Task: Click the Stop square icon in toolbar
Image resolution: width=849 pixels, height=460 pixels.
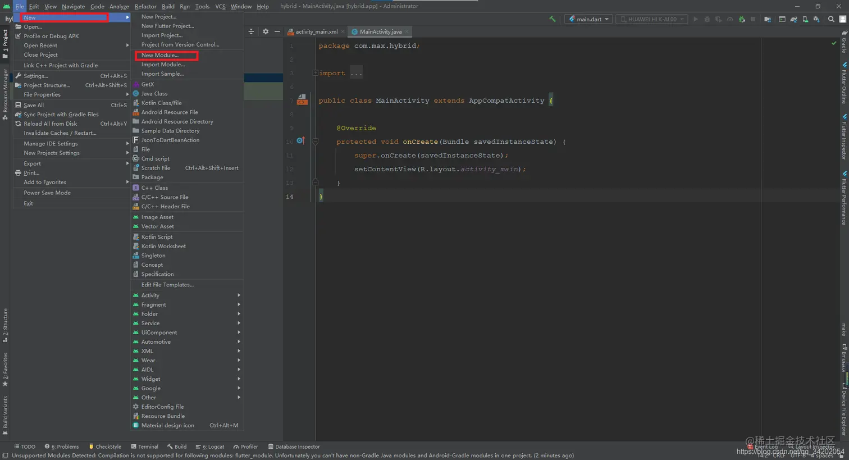Action: (753, 19)
